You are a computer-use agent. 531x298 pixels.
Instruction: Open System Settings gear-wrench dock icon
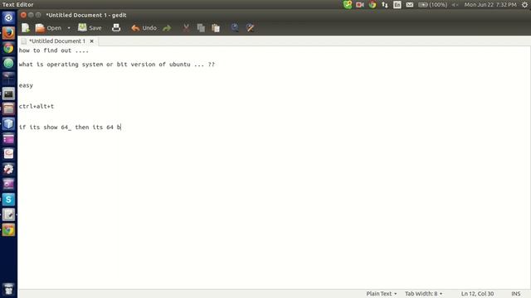click(x=8, y=169)
